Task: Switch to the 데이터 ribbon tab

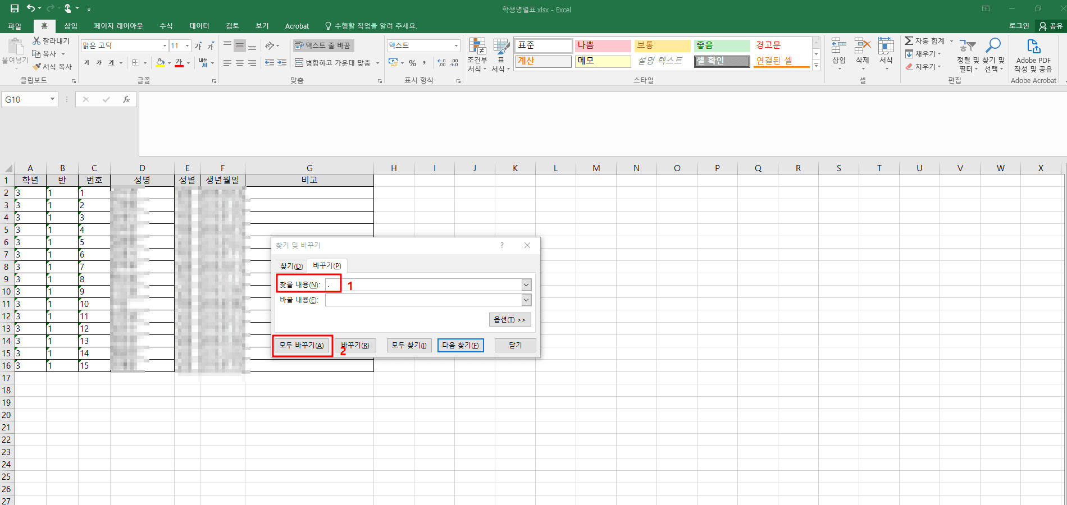Action: pos(199,26)
